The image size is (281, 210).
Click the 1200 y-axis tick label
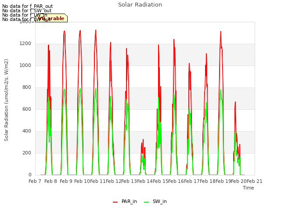tap(25, 44)
